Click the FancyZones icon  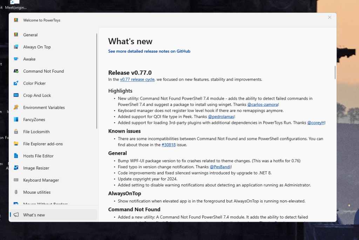[16, 119]
